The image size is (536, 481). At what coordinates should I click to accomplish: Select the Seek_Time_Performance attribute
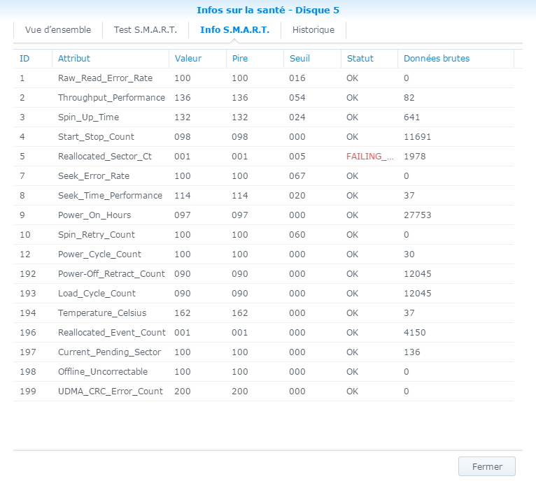tap(110, 196)
